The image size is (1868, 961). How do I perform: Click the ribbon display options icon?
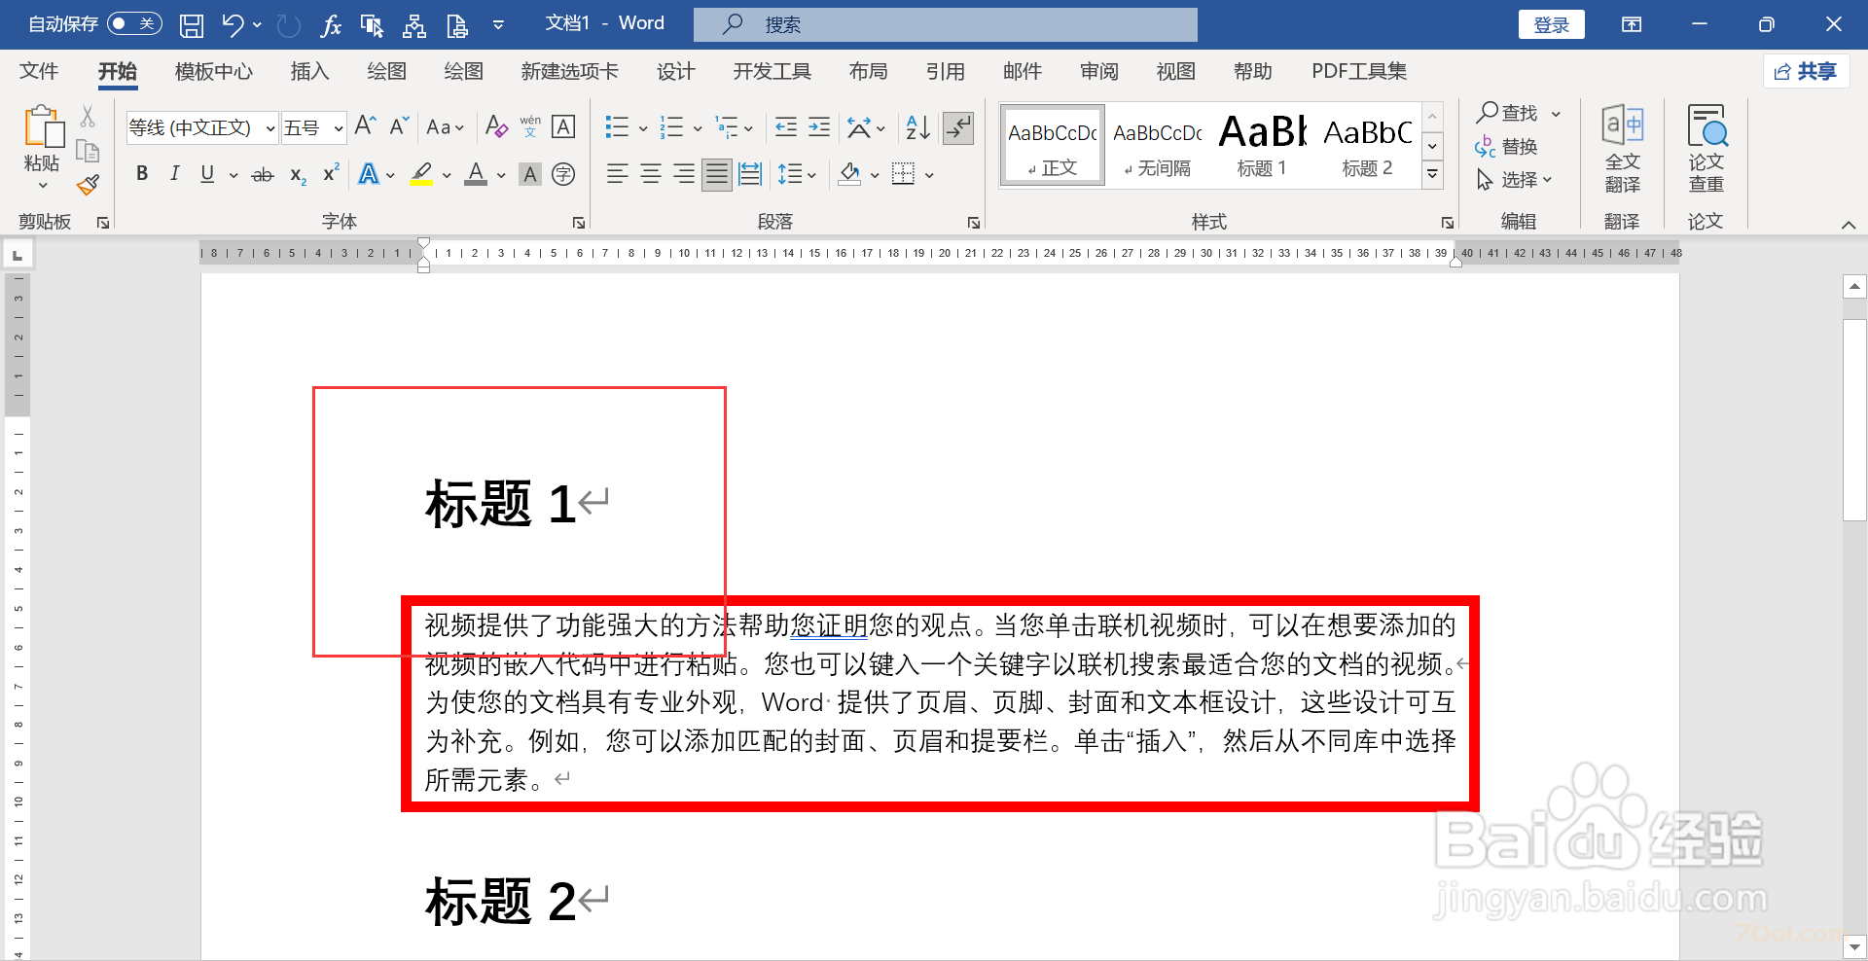[x=1632, y=24]
